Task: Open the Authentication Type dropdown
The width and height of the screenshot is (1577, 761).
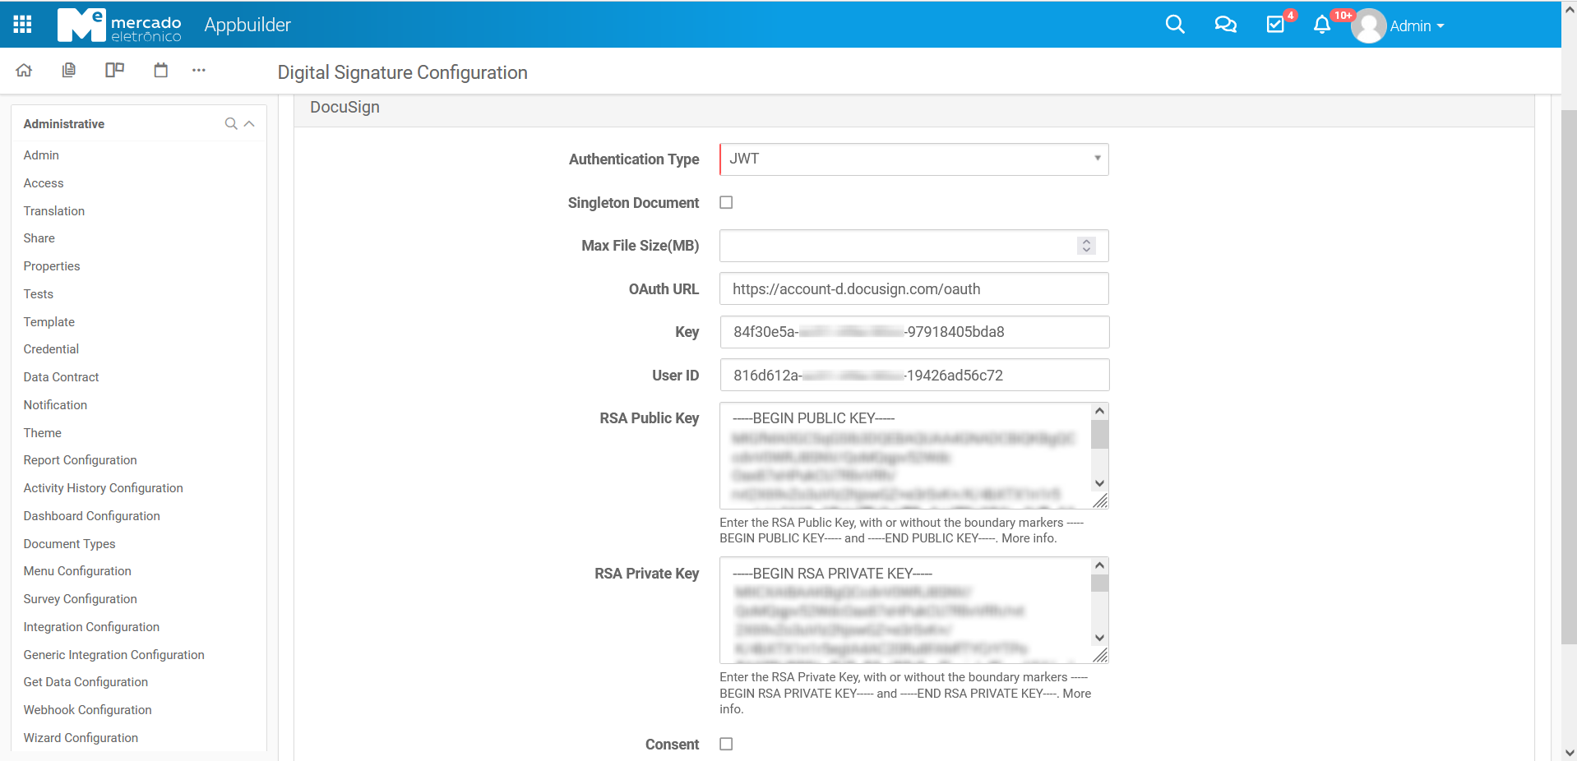Action: coord(913,159)
